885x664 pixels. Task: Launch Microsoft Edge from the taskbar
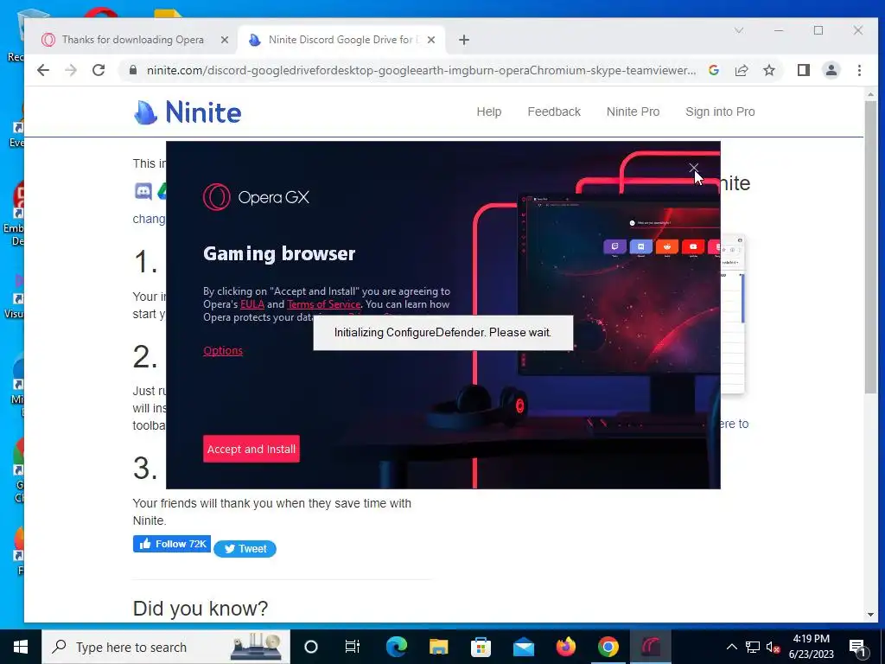tap(396, 647)
